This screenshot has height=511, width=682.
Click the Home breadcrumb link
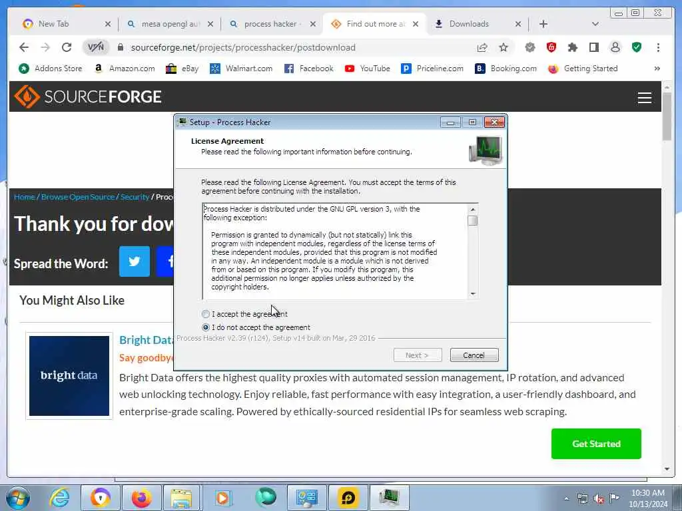(25, 197)
